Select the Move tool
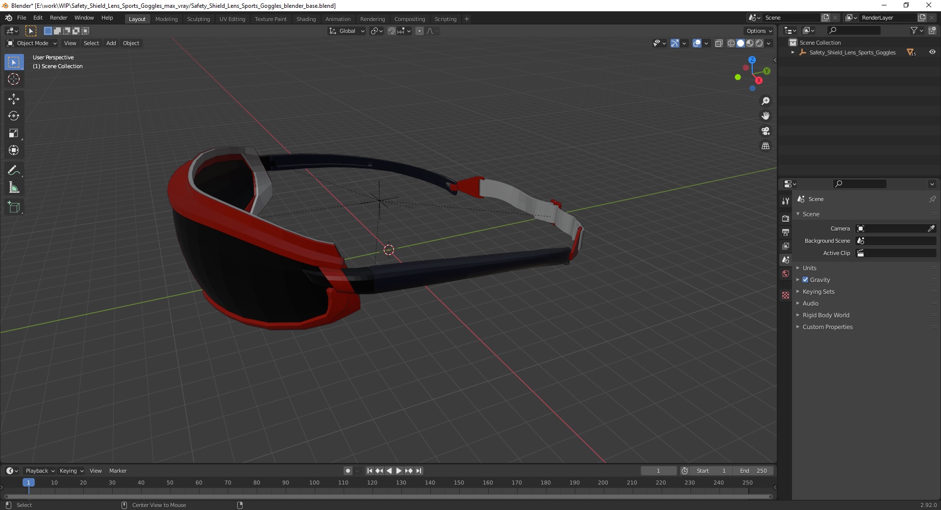 (x=14, y=99)
